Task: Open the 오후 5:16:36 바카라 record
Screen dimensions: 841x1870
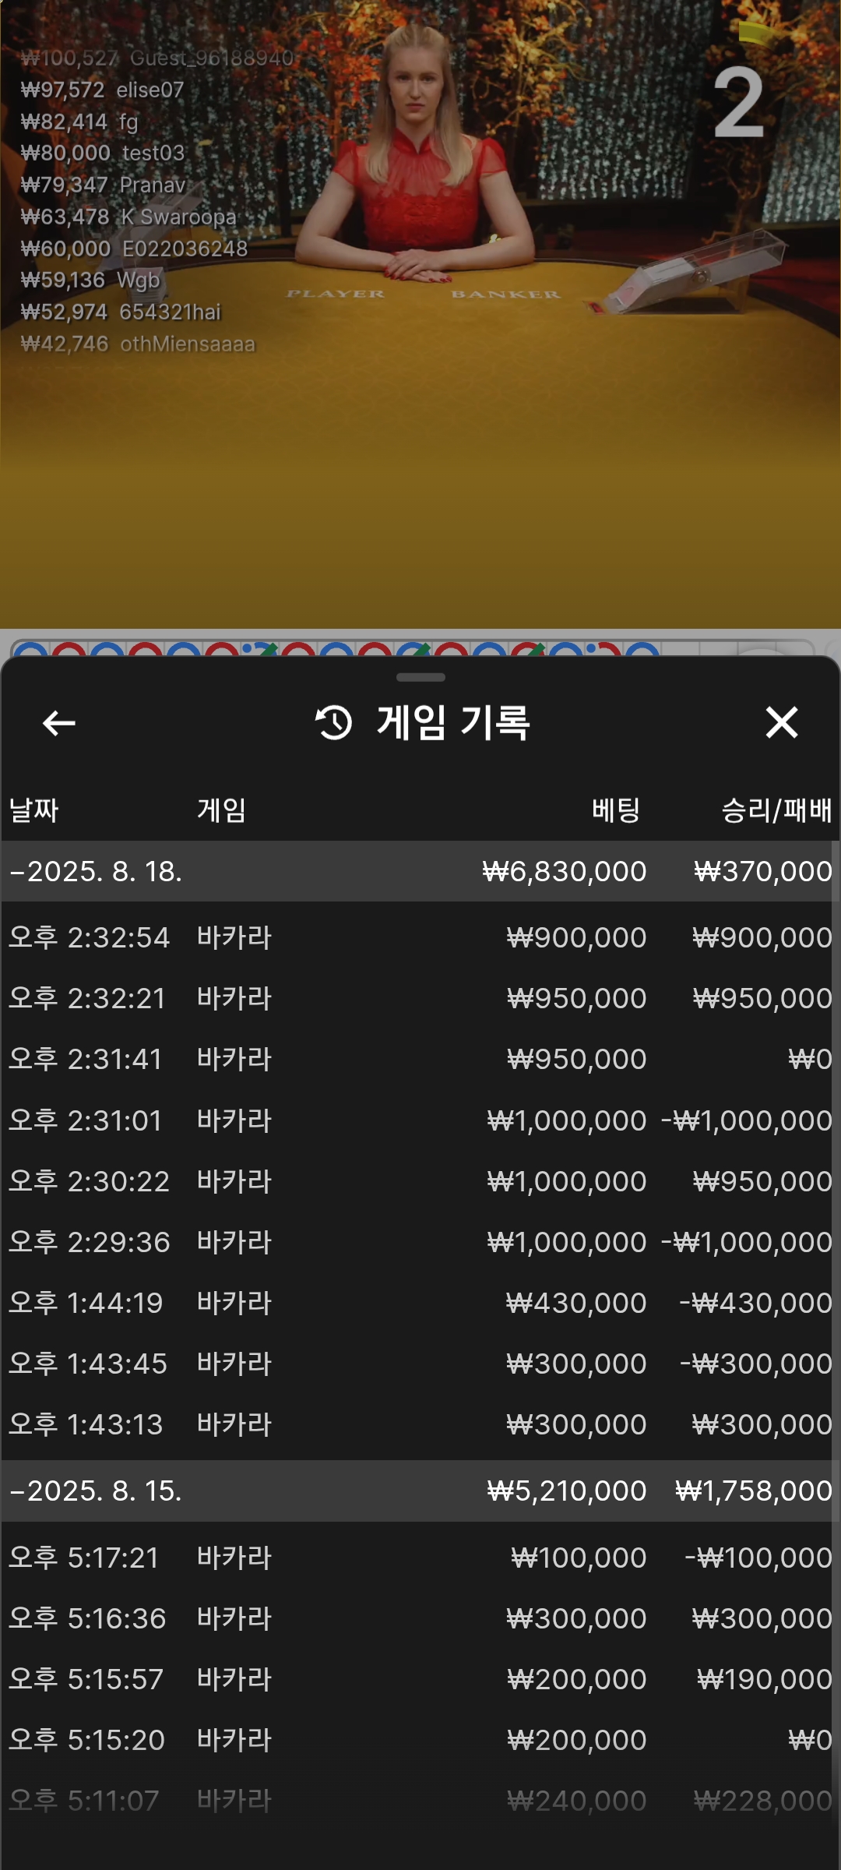Action: 420,1618
